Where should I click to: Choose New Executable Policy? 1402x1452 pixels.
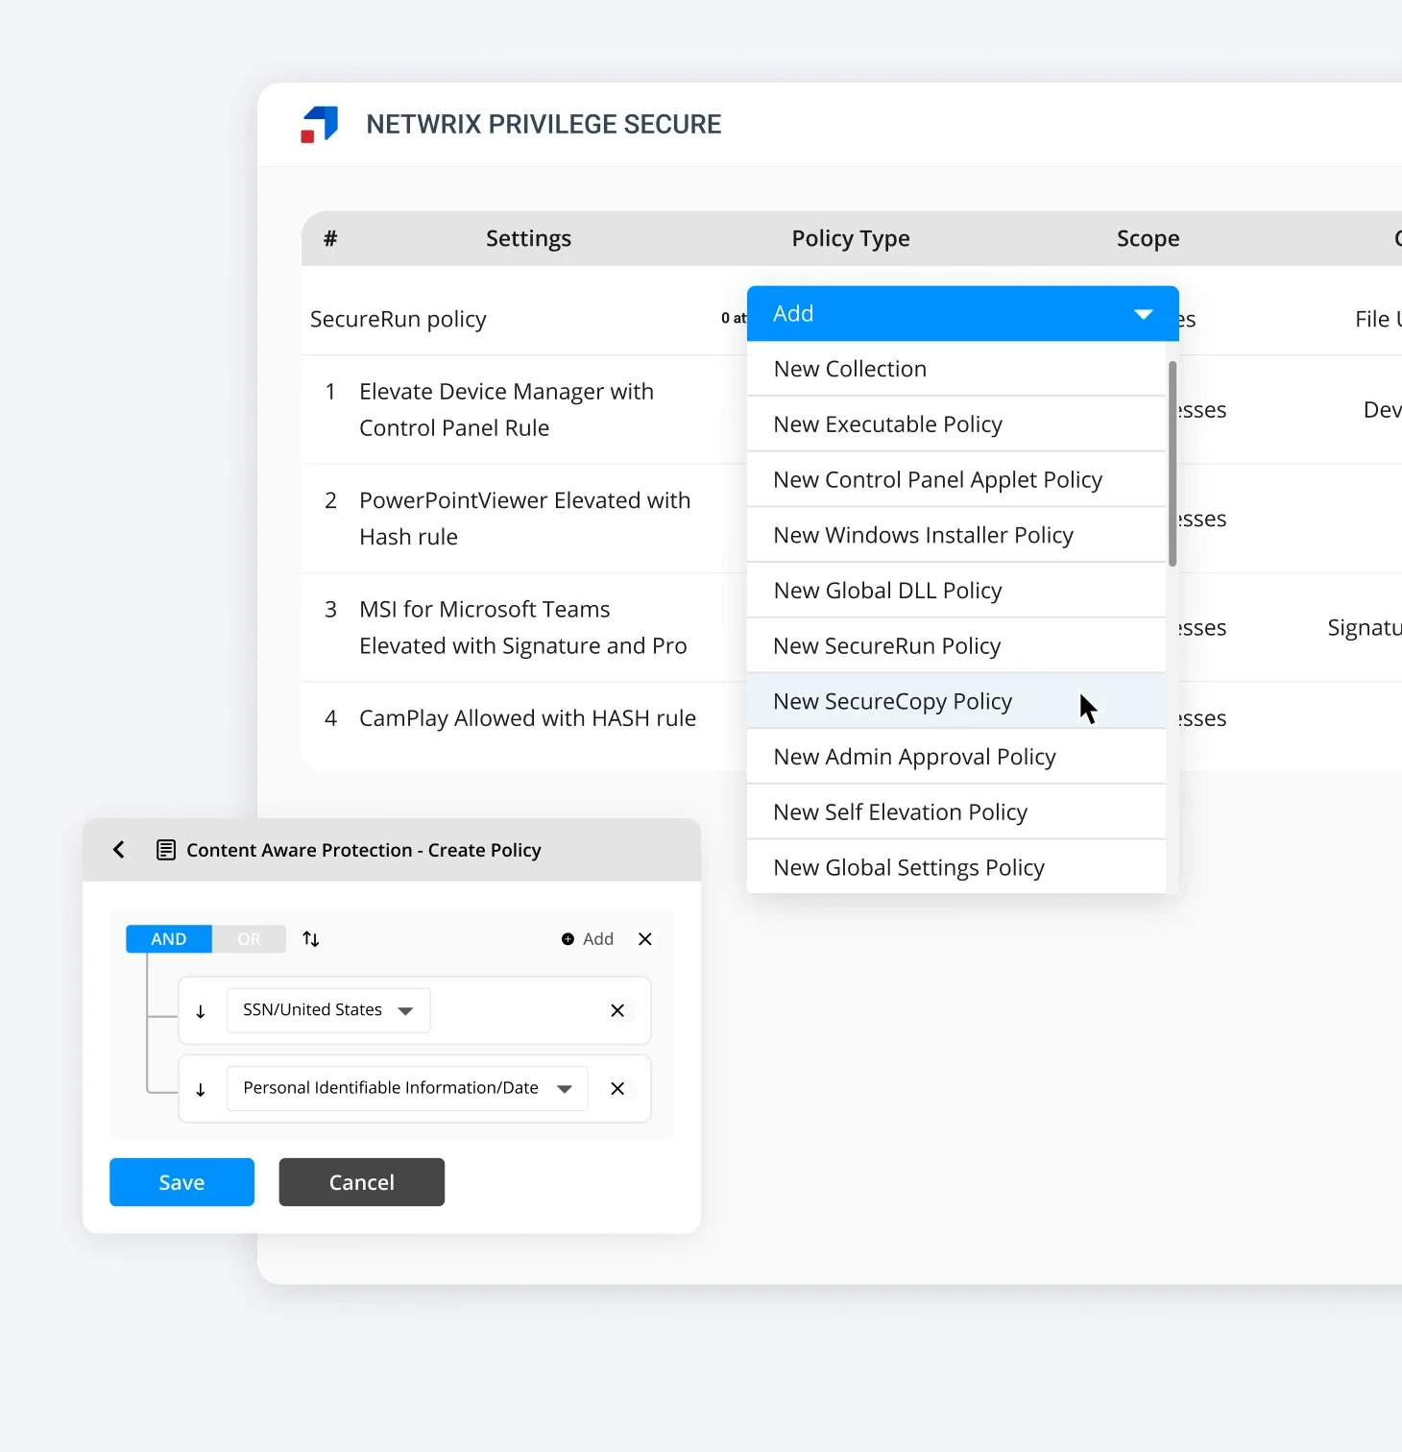[x=956, y=424]
